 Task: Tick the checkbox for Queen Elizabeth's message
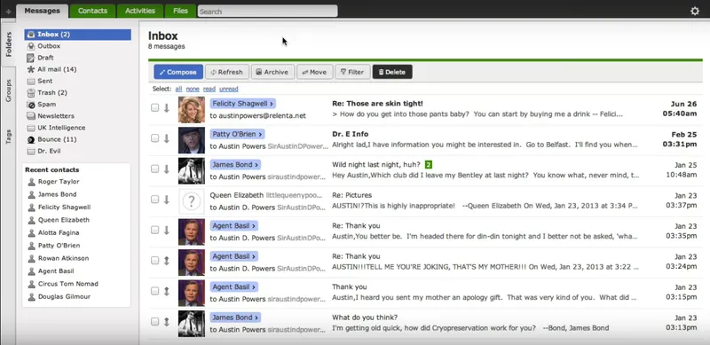pos(154,200)
